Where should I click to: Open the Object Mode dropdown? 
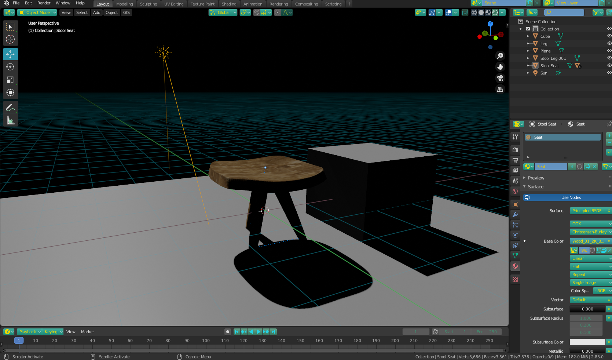point(37,12)
